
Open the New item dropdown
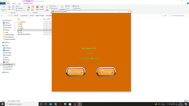tap(53, 6)
